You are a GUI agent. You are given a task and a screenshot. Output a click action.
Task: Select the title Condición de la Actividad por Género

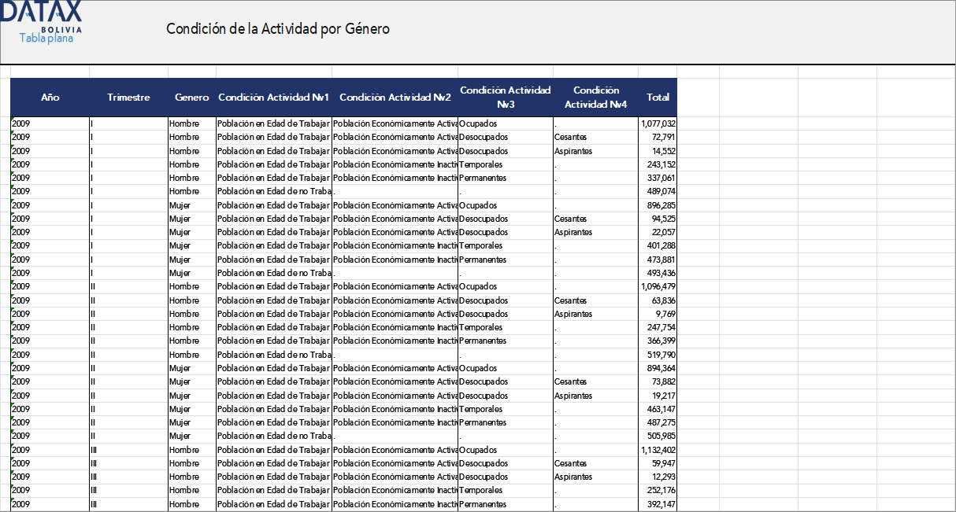278,29
